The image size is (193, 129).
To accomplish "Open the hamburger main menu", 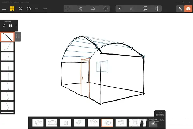I will 4,9.
